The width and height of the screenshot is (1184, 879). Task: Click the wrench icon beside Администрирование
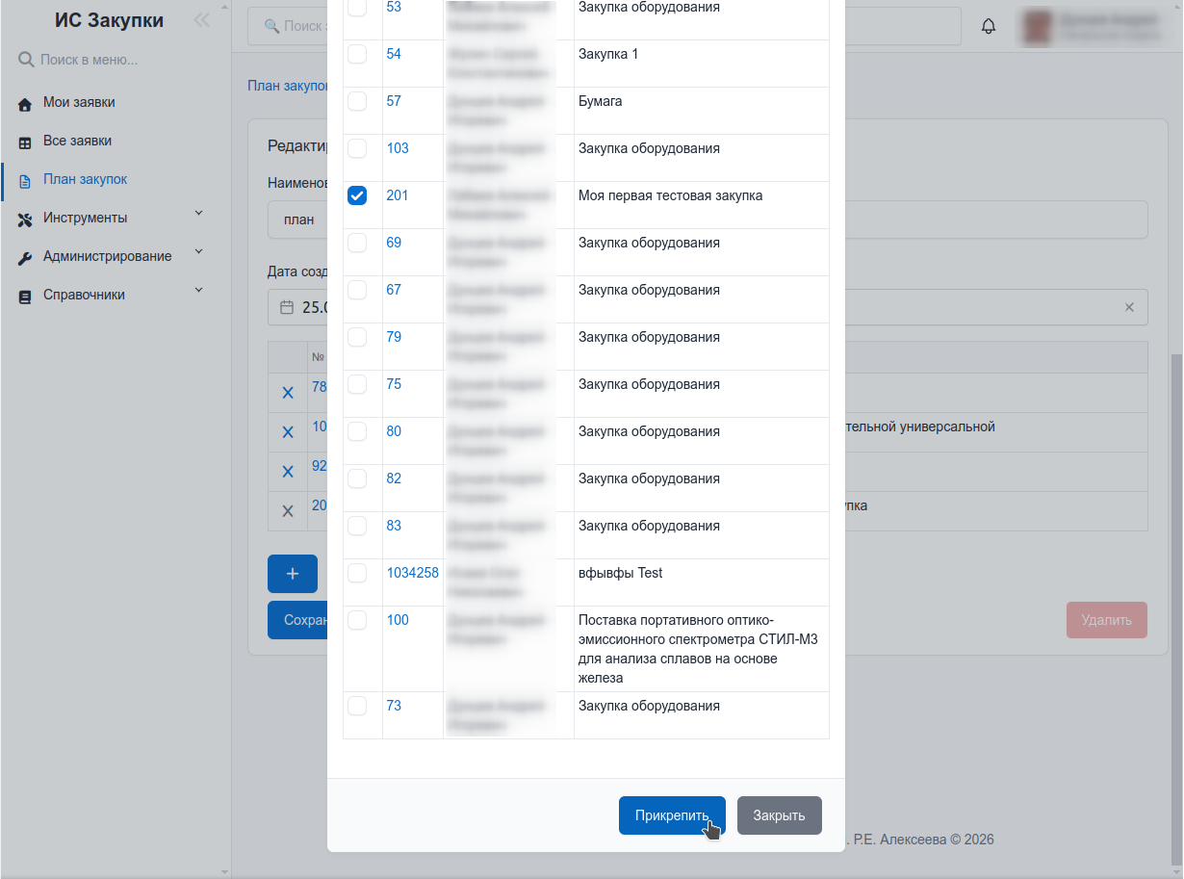click(25, 257)
